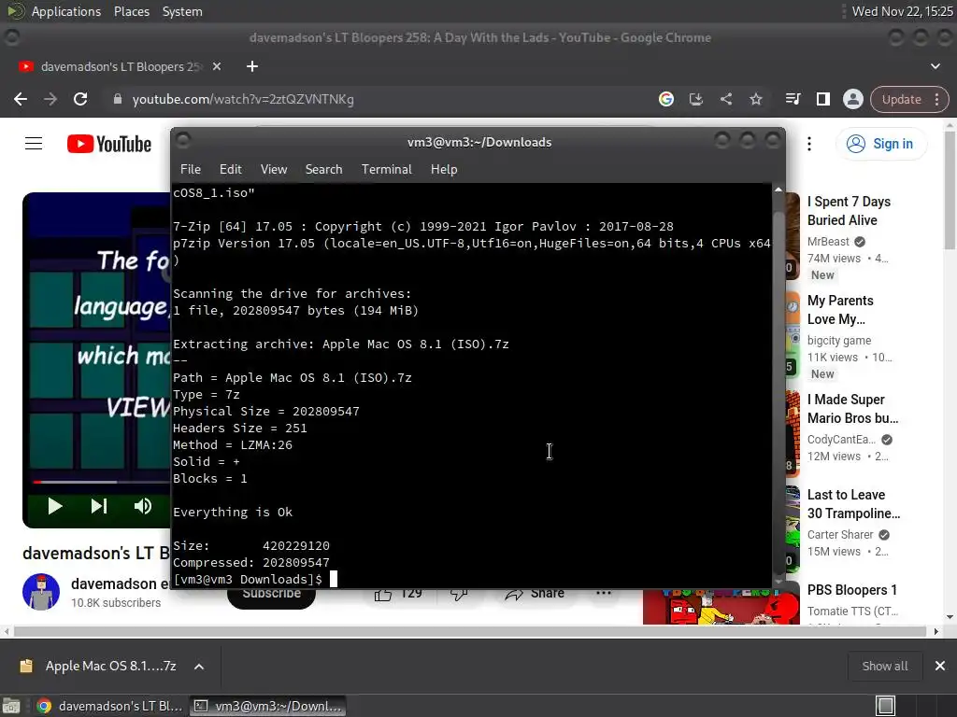Go back in Chrome browser
The image size is (957, 717).
(x=21, y=99)
